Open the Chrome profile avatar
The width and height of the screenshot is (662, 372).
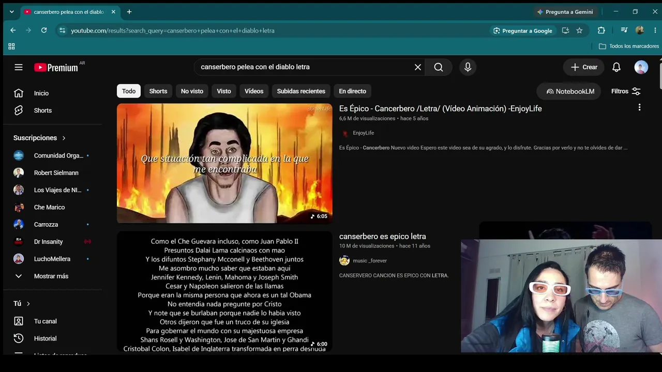(640, 30)
